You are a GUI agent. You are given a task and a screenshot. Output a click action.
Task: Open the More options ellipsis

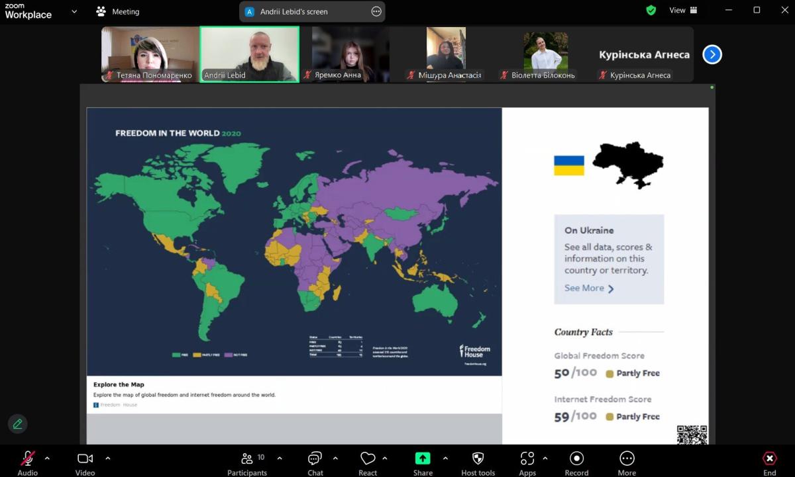point(627,463)
